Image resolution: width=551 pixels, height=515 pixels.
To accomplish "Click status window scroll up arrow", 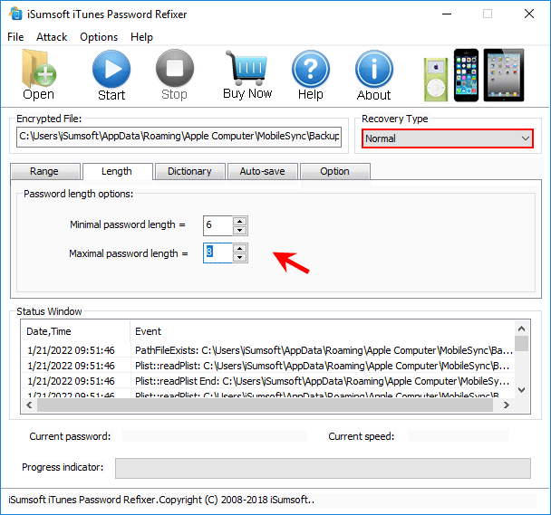I will 521,329.
